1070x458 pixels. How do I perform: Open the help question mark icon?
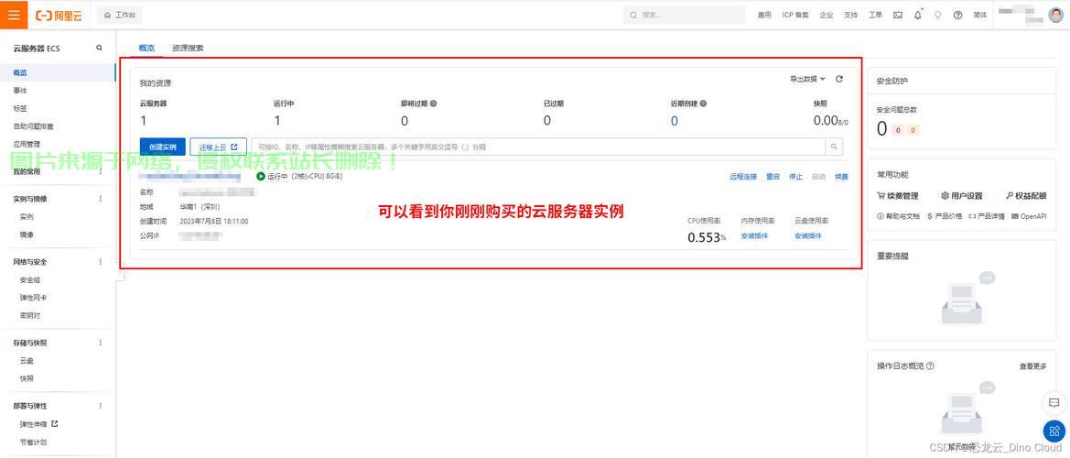[x=958, y=15]
